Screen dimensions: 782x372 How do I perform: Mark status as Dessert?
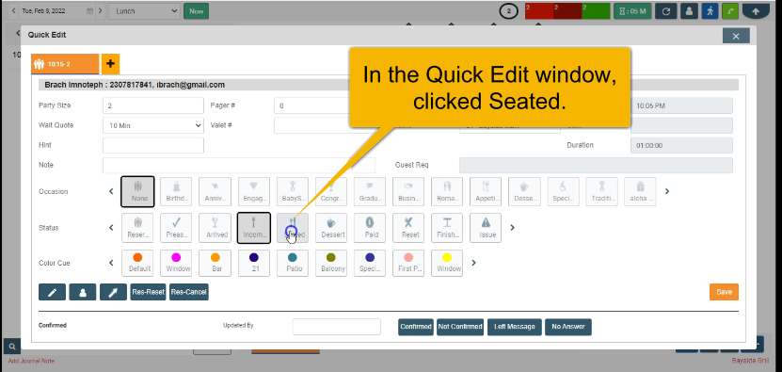pyautogui.click(x=331, y=228)
